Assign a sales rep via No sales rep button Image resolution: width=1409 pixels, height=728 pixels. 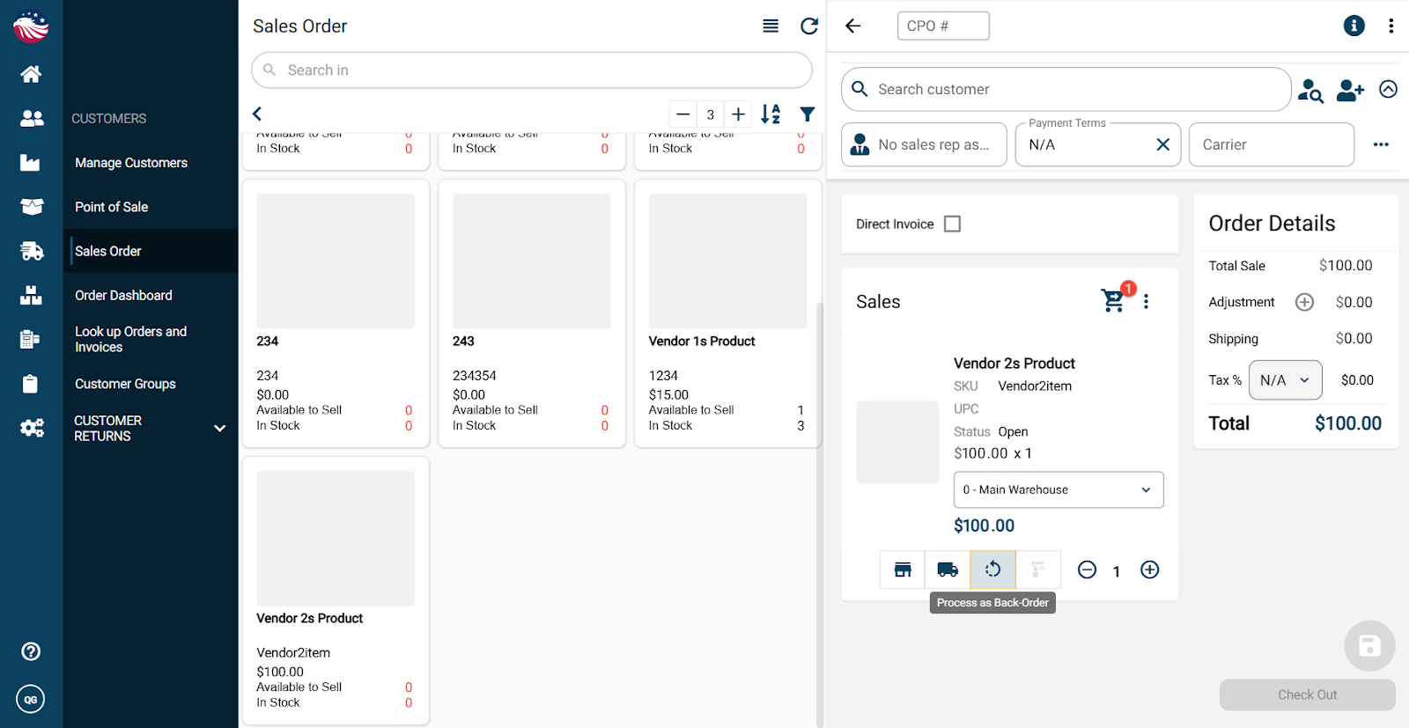click(x=924, y=144)
